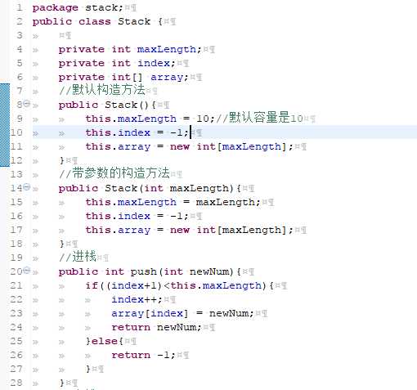Click 'if((index+1)<this.maxLength){' condition line
The width and height of the screenshot is (417, 390).
[179, 285]
